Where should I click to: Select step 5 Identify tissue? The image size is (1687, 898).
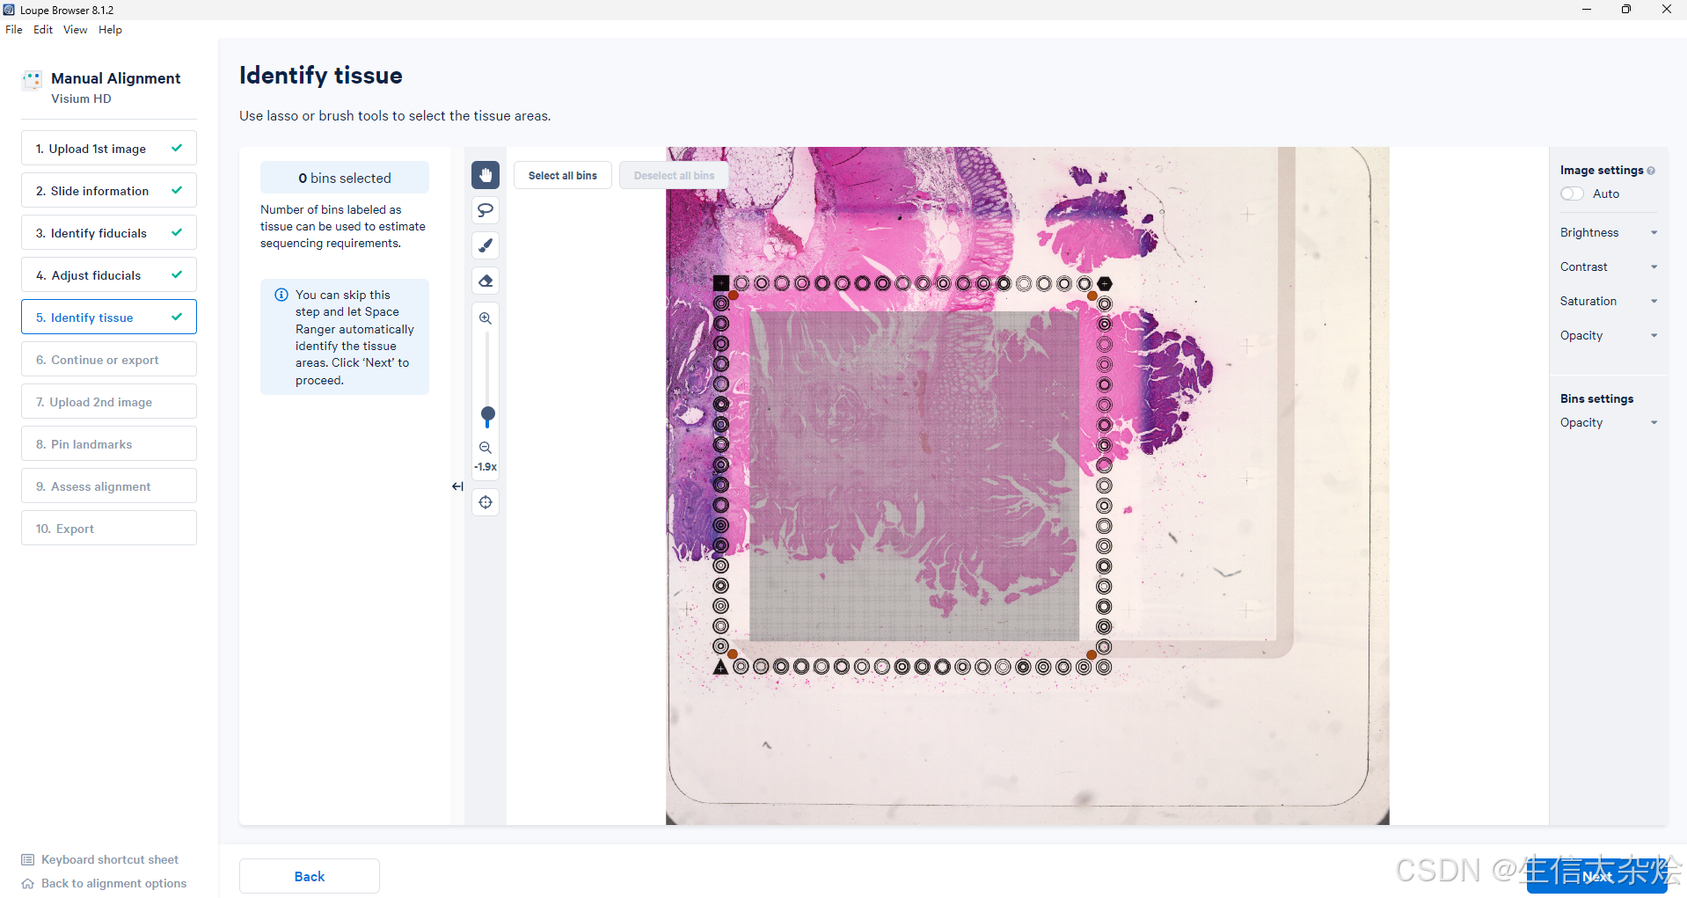click(109, 317)
